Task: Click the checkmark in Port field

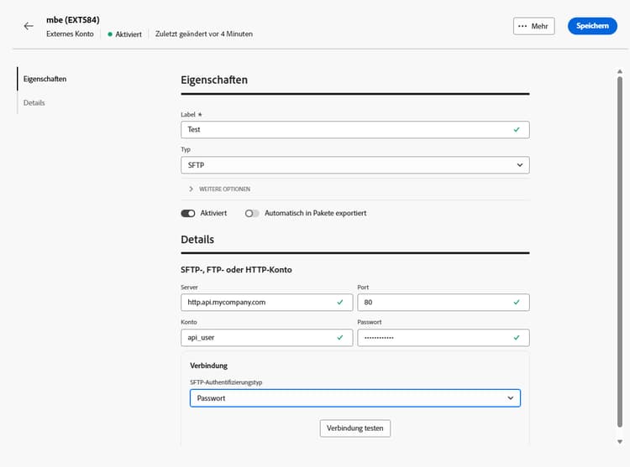Action: pos(517,302)
